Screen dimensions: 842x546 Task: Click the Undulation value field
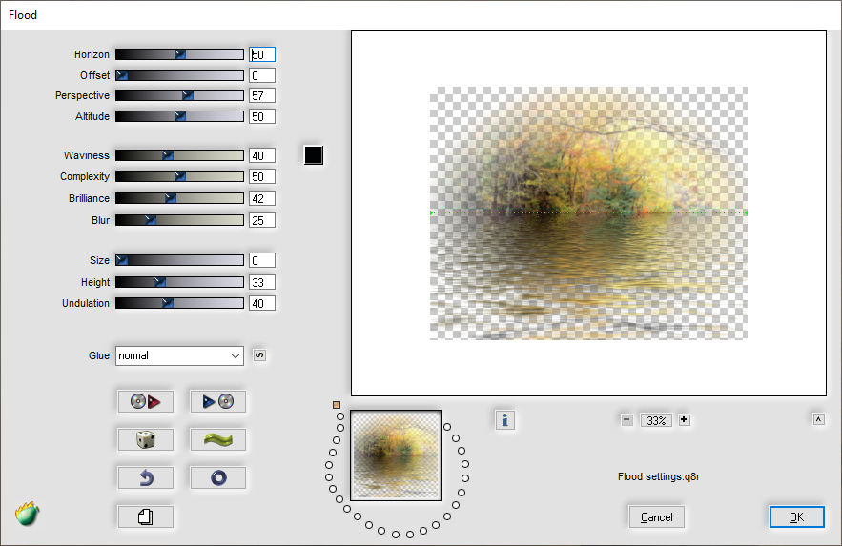[x=262, y=303]
